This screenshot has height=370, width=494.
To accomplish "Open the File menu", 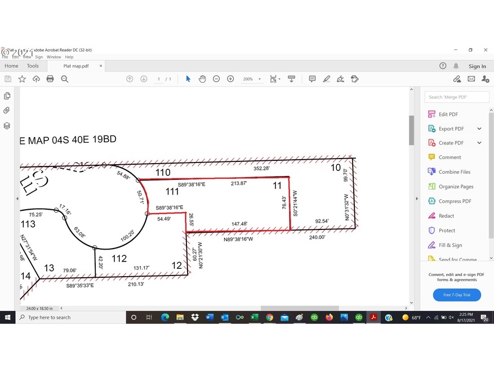I will 5,57.
